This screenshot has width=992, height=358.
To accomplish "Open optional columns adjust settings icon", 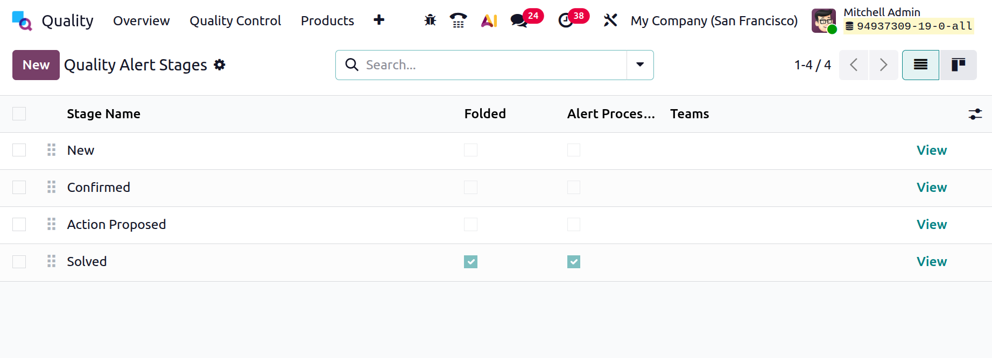I will (x=975, y=114).
